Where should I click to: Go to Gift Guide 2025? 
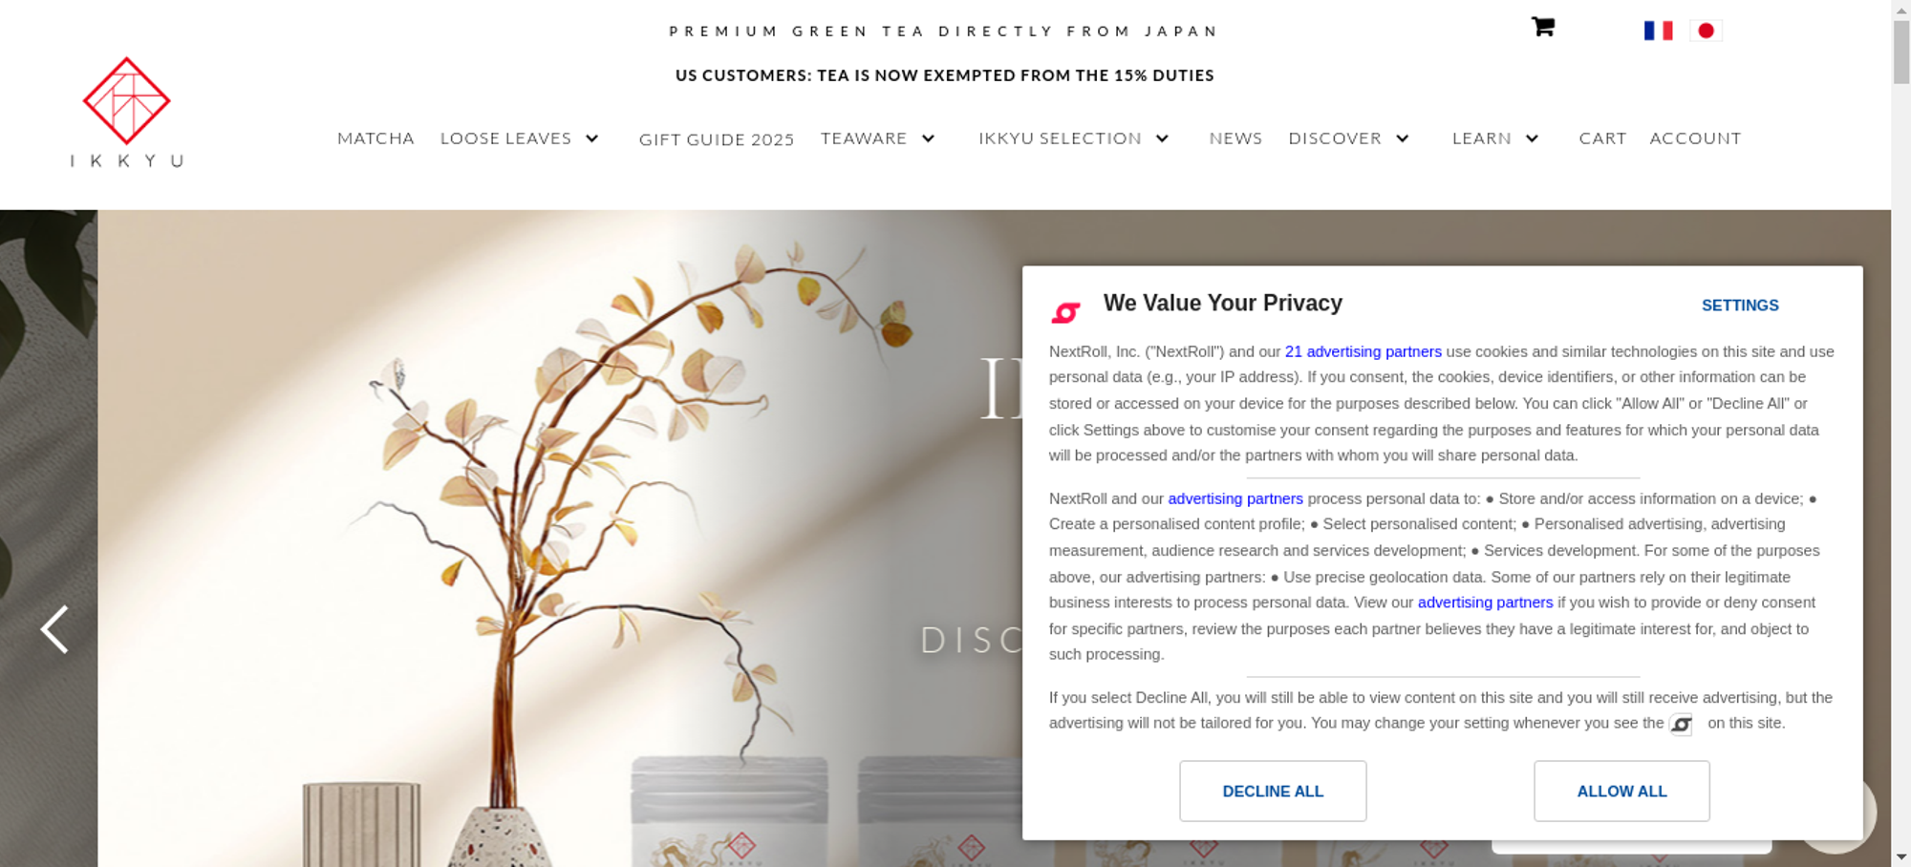tap(717, 139)
